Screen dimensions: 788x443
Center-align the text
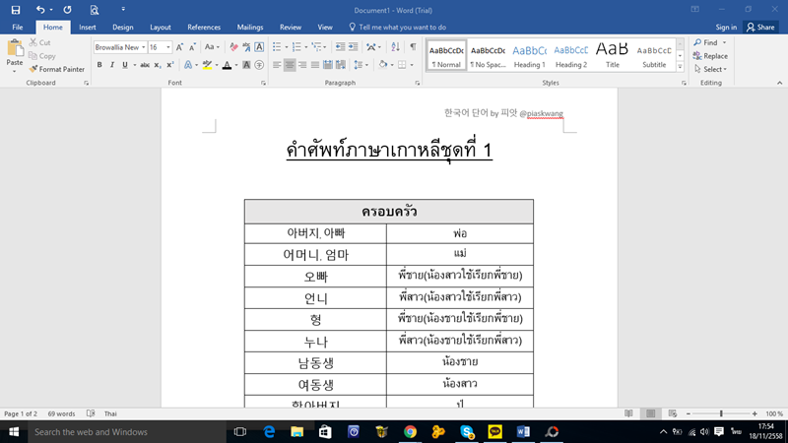290,65
